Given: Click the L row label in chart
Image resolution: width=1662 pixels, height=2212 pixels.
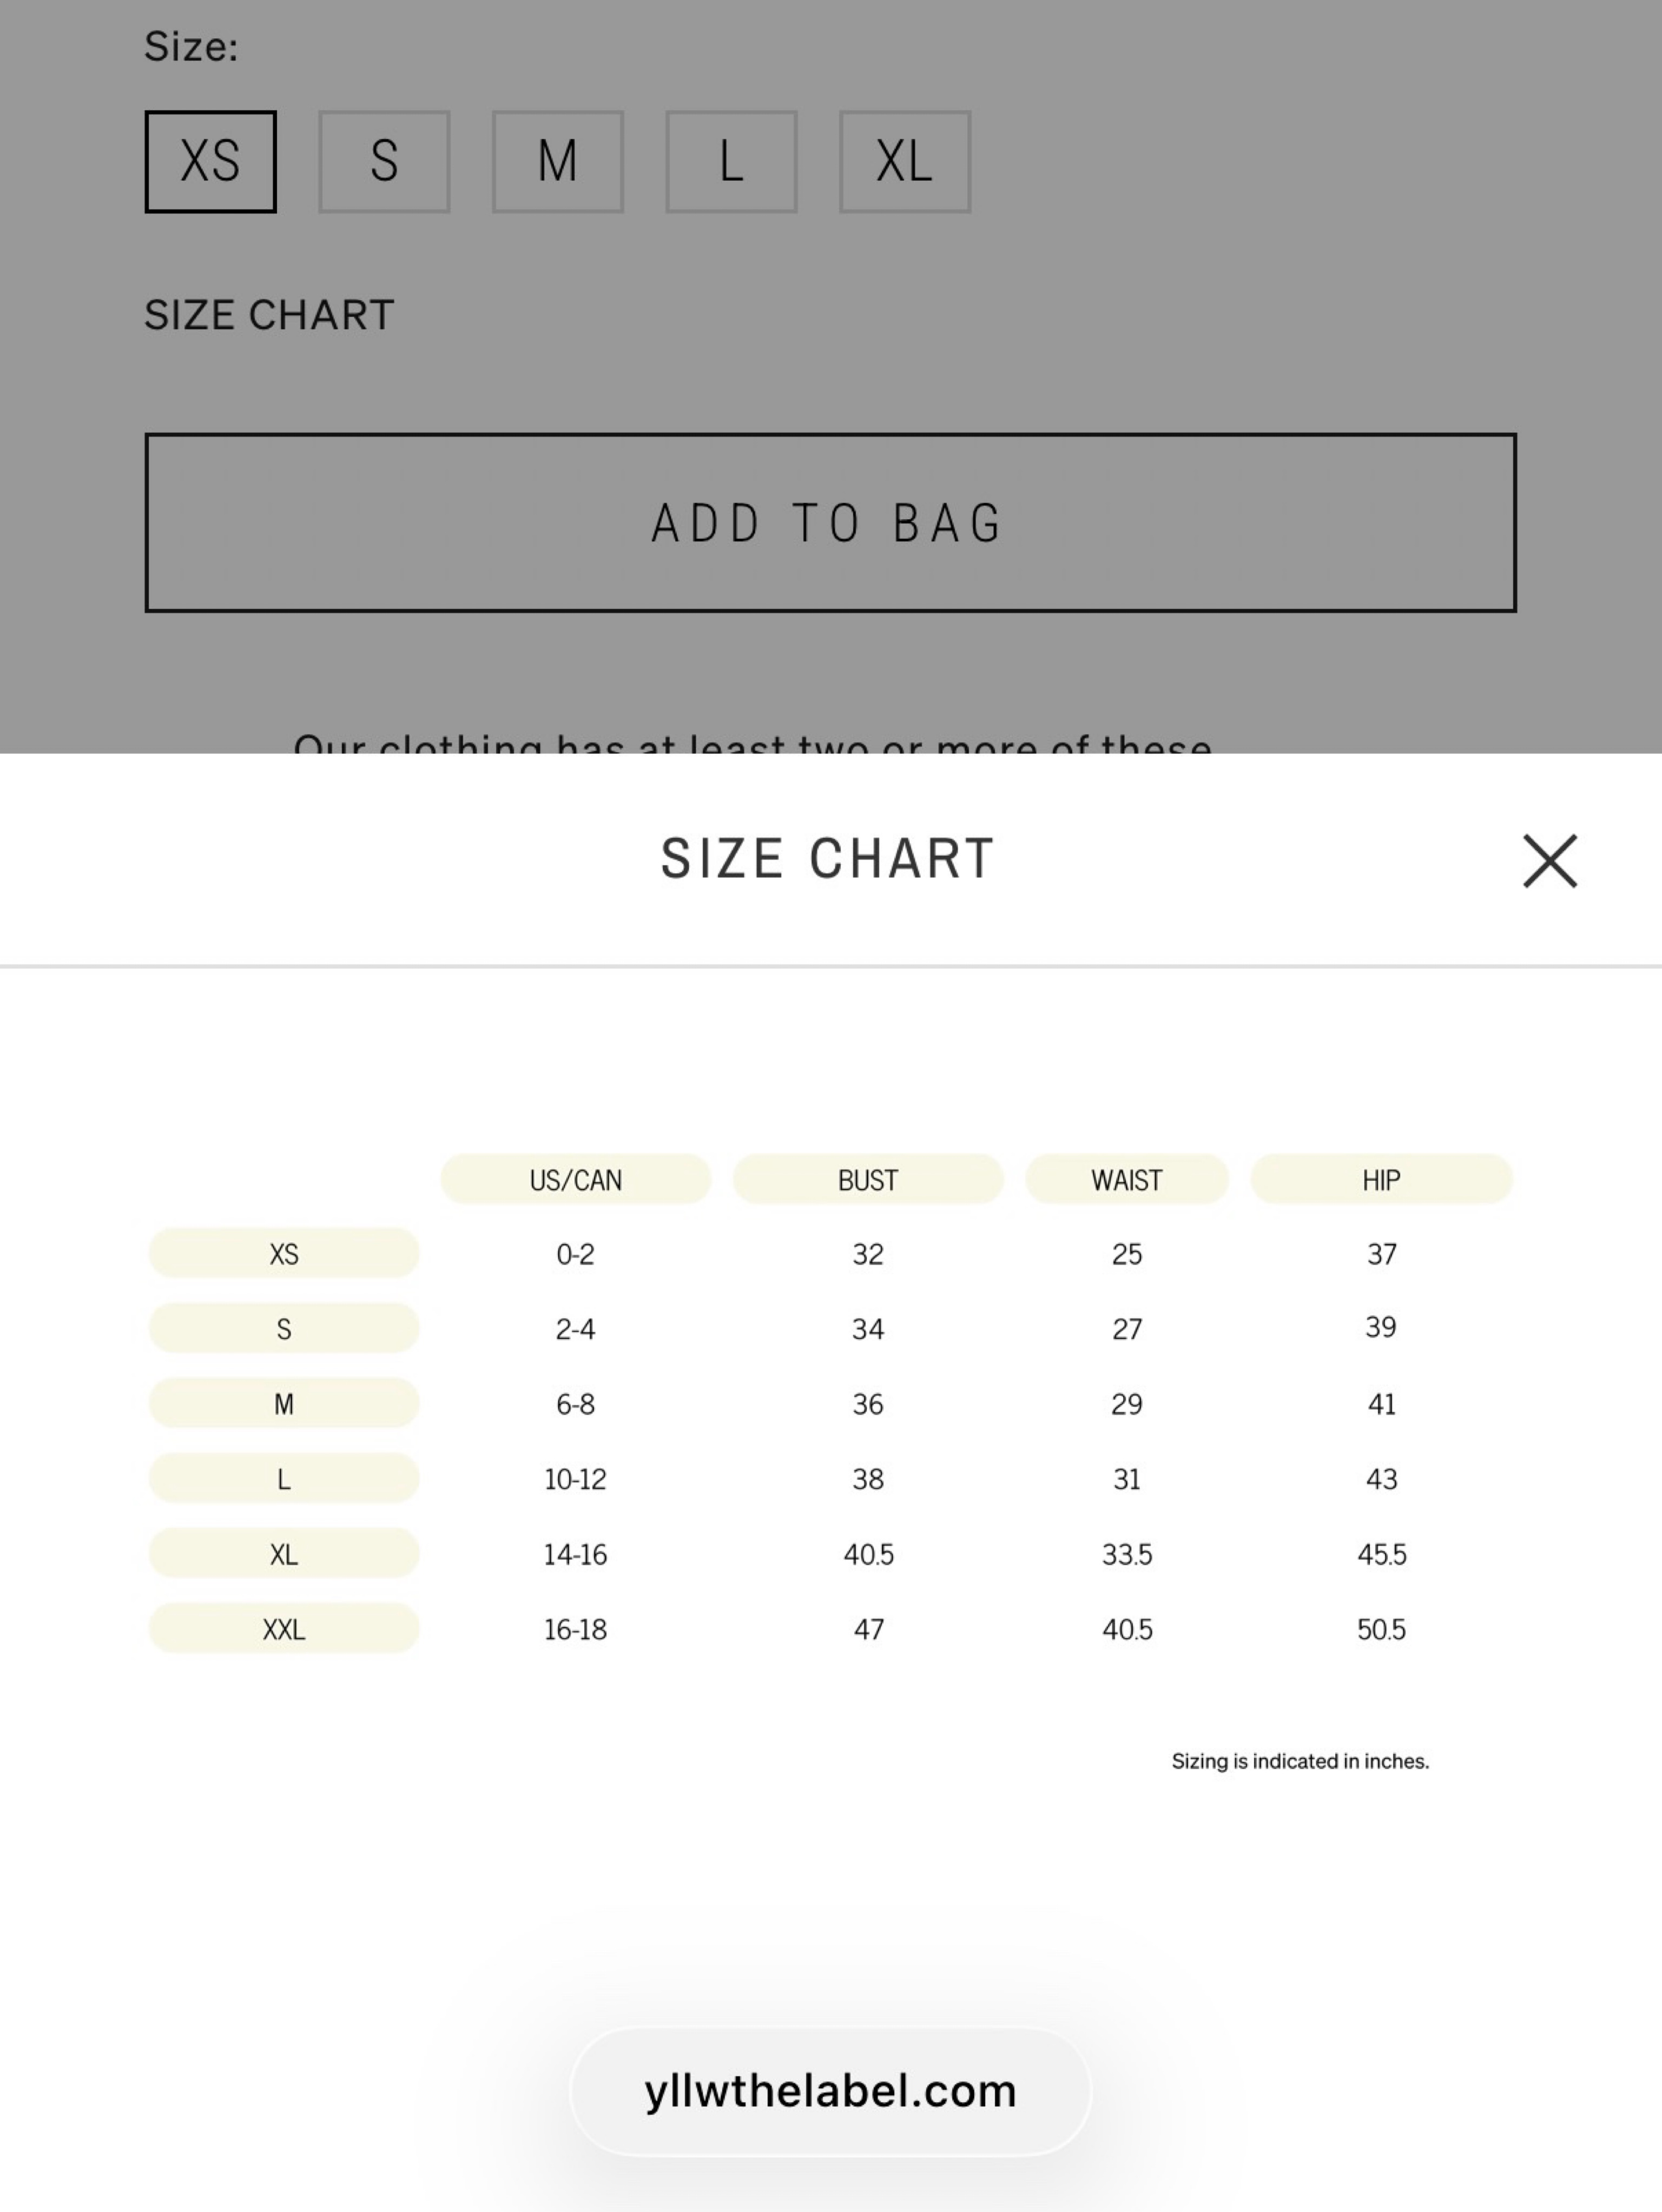Looking at the screenshot, I should point(284,1478).
